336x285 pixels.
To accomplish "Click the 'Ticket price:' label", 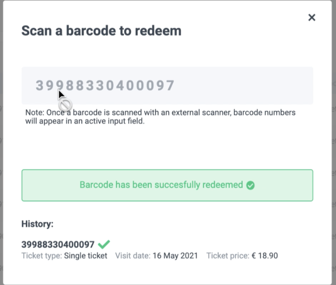I will pyautogui.click(x=228, y=256).
